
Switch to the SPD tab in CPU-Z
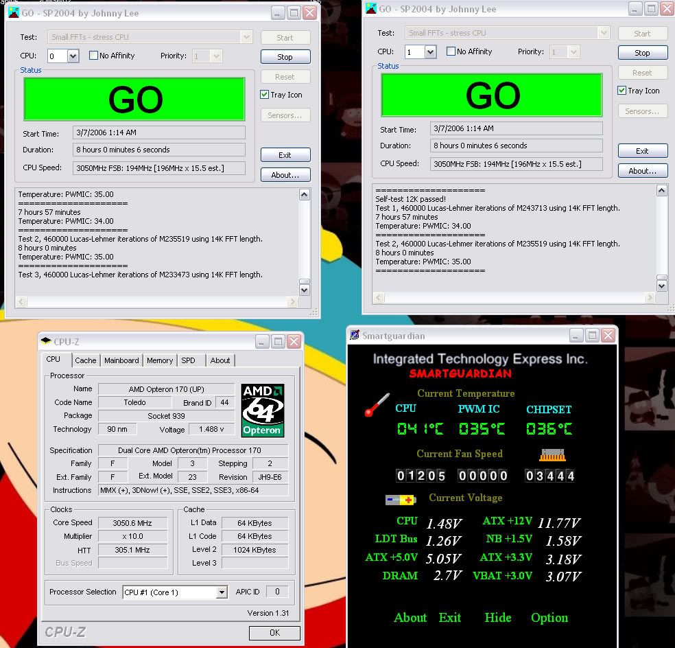188,360
